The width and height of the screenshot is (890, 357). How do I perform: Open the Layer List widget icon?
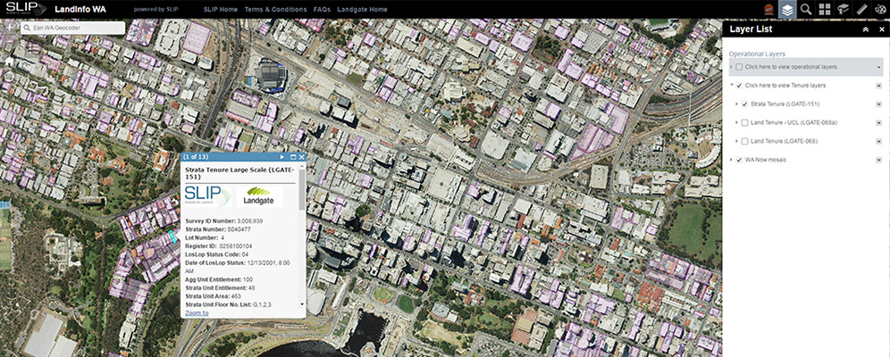[x=786, y=9]
